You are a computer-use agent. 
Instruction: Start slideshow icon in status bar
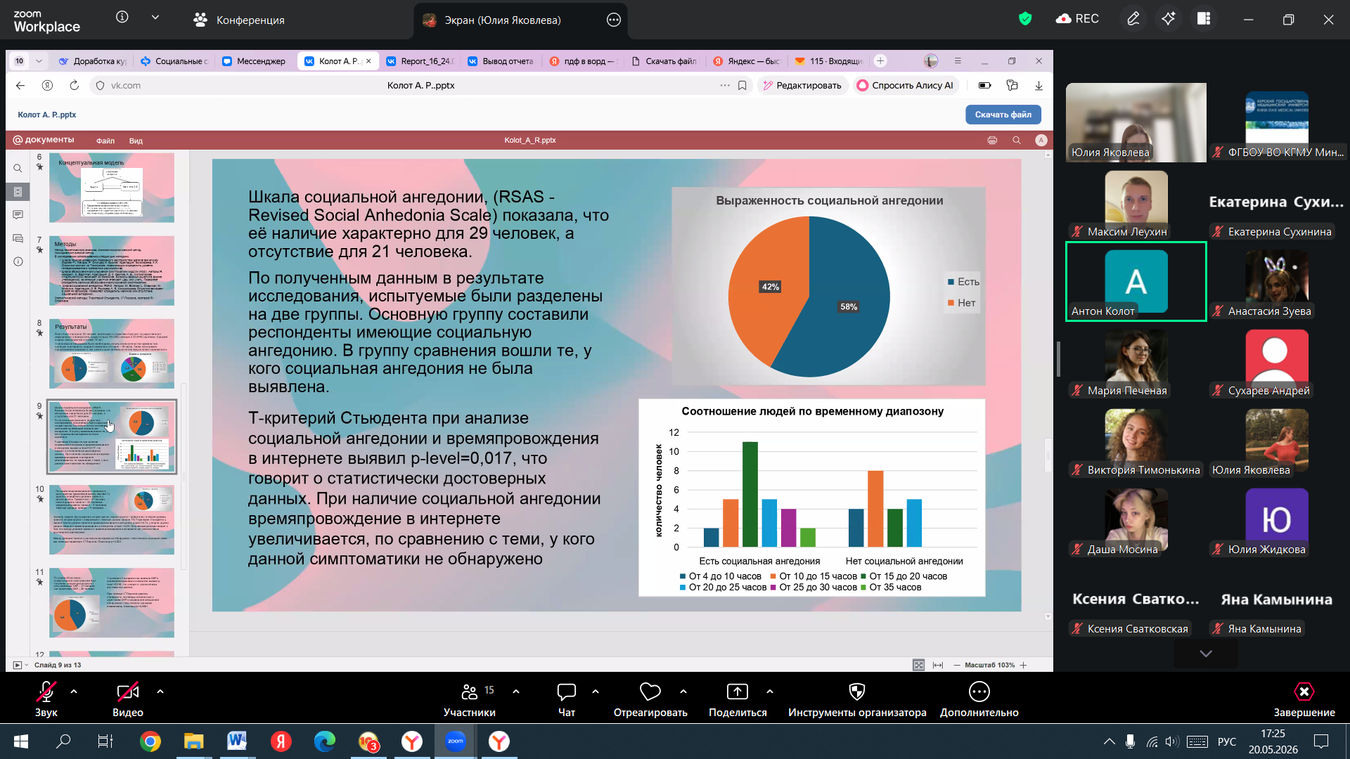[18, 665]
